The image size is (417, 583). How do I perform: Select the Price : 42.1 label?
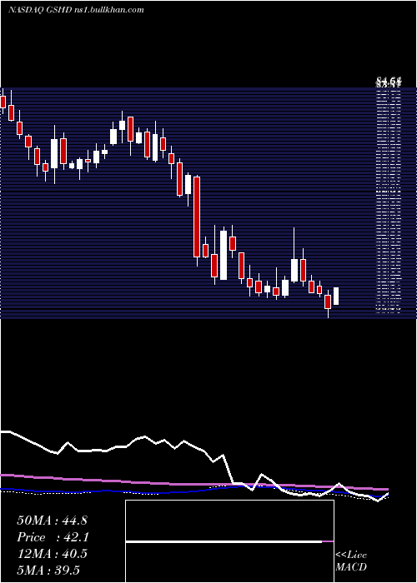coord(52,537)
